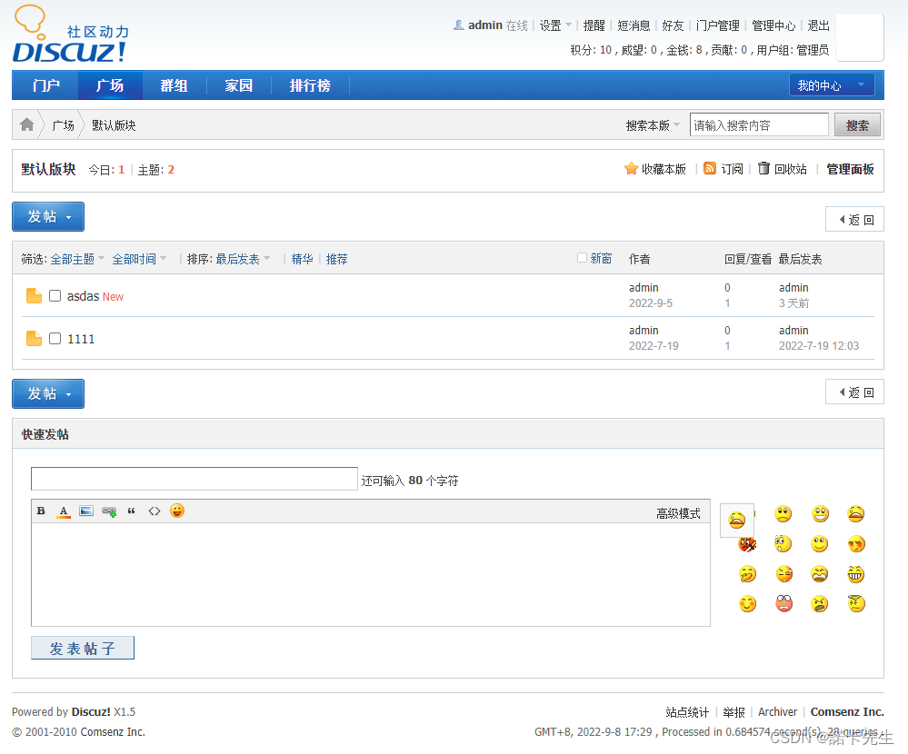Viewport: 908px width, 754px height.
Task: Open smiley picker in the editor toolbar
Action: (x=177, y=511)
